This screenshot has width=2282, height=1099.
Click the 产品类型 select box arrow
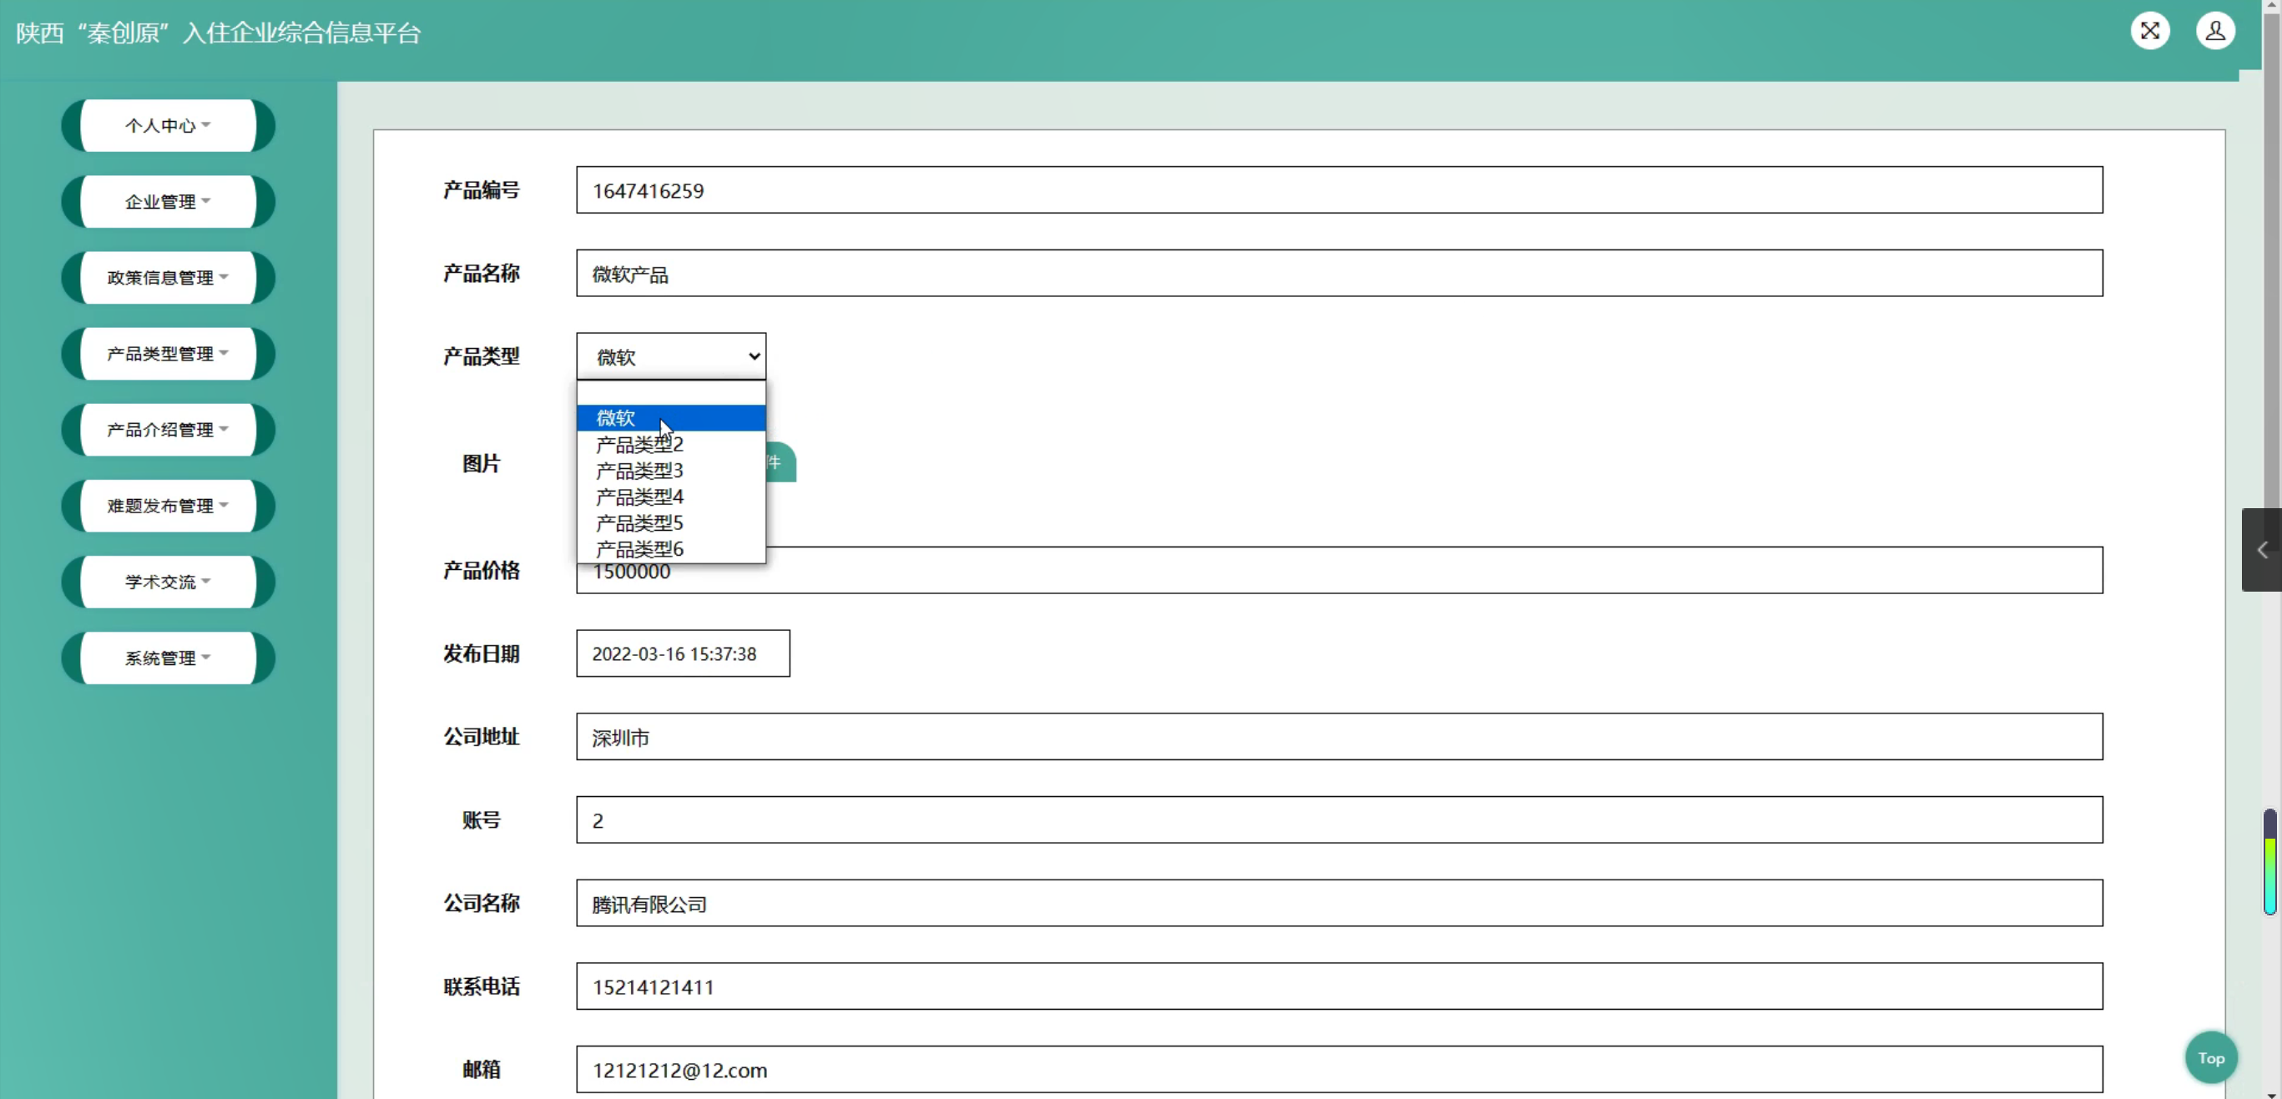tap(753, 357)
